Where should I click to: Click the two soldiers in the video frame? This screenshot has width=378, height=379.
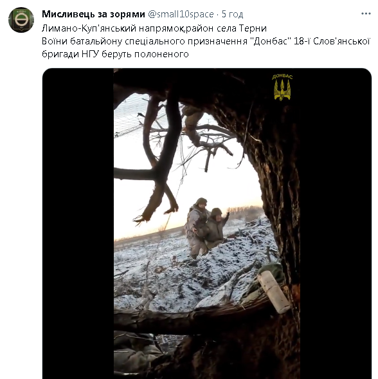click(206, 227)
